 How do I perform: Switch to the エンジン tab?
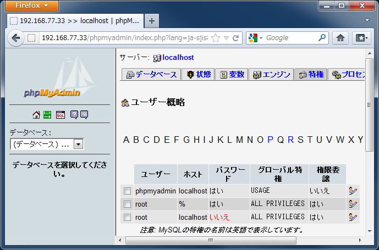(271, 74)
